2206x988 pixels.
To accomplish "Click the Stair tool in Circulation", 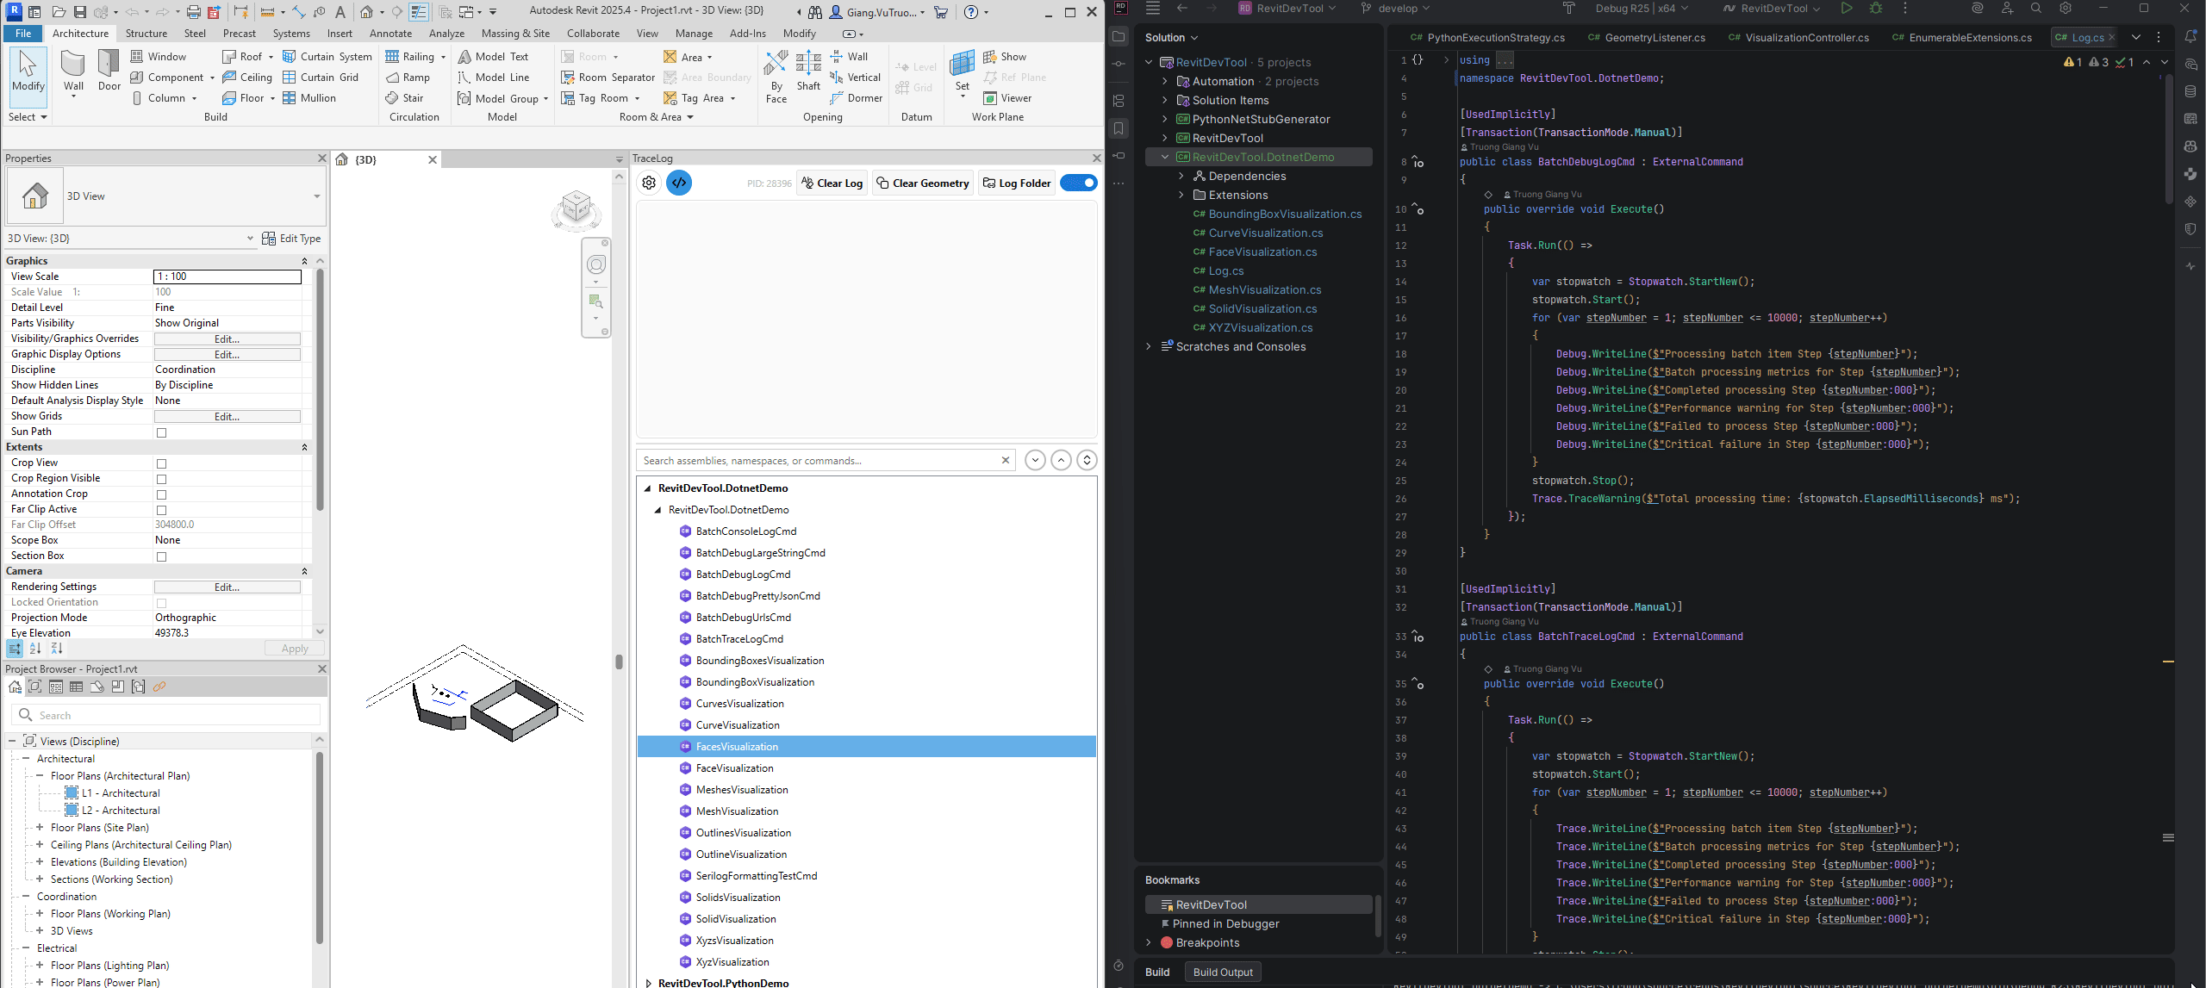I will tap(405, 98).
